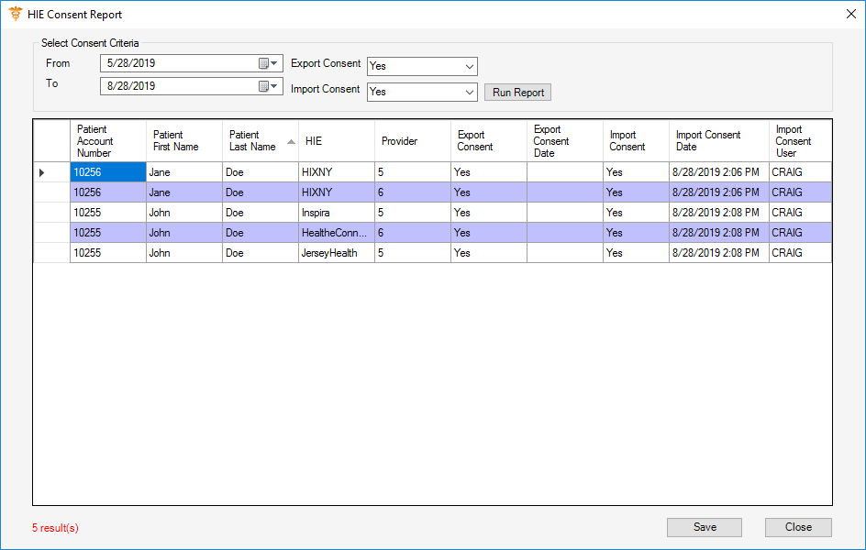Image resolution: width=866 pixels, height=550 pixels.
Task: Click the Import Consent Date column header
Action: point(718,141)
